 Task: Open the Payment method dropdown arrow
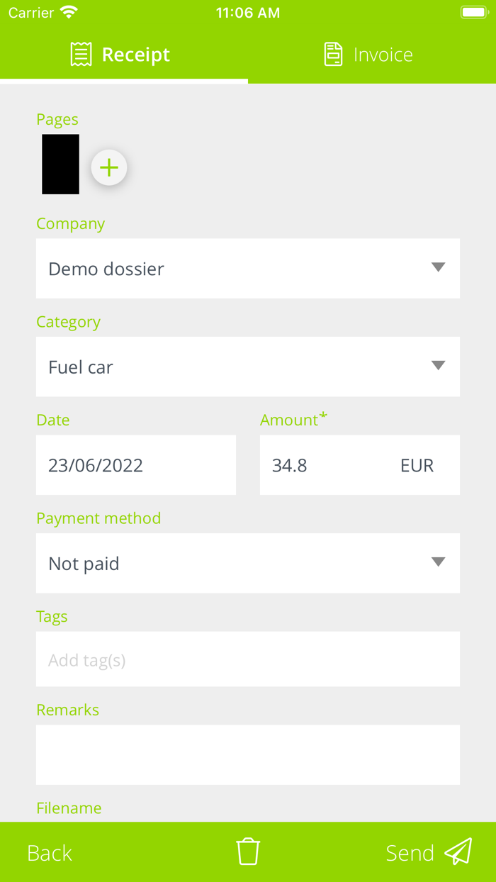tap(438, 562)
